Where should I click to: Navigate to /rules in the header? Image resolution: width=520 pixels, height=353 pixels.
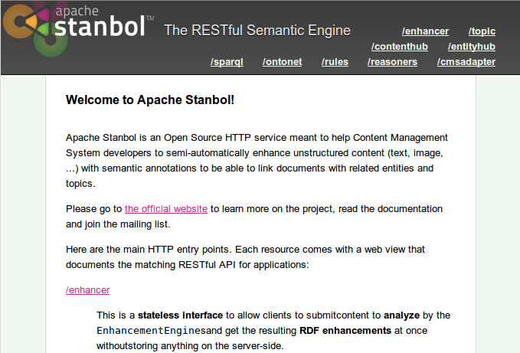tap(335, 62)
